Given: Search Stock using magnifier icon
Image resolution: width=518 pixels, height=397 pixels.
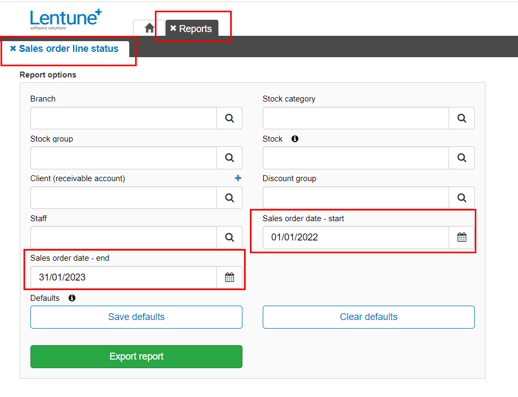Looking at the screenshot, I should 461,158.
